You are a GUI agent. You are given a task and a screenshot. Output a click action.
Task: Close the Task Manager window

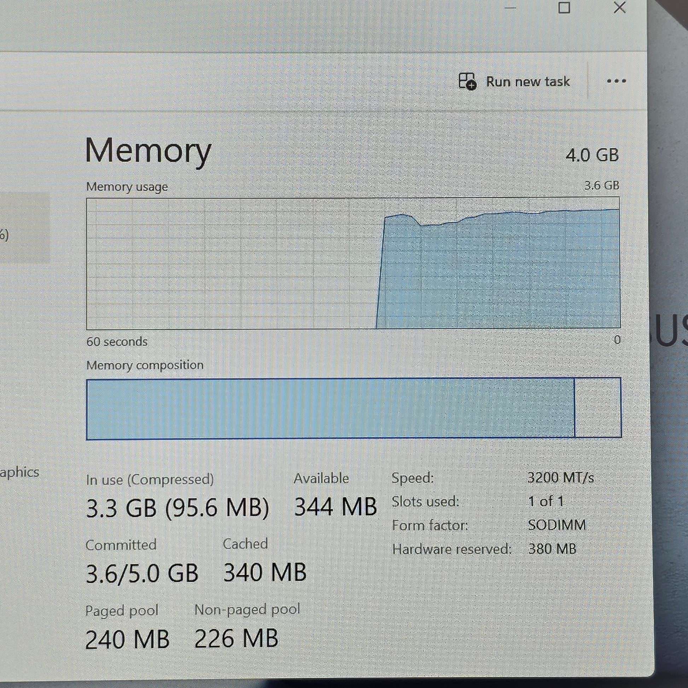(x=620, y=7)
